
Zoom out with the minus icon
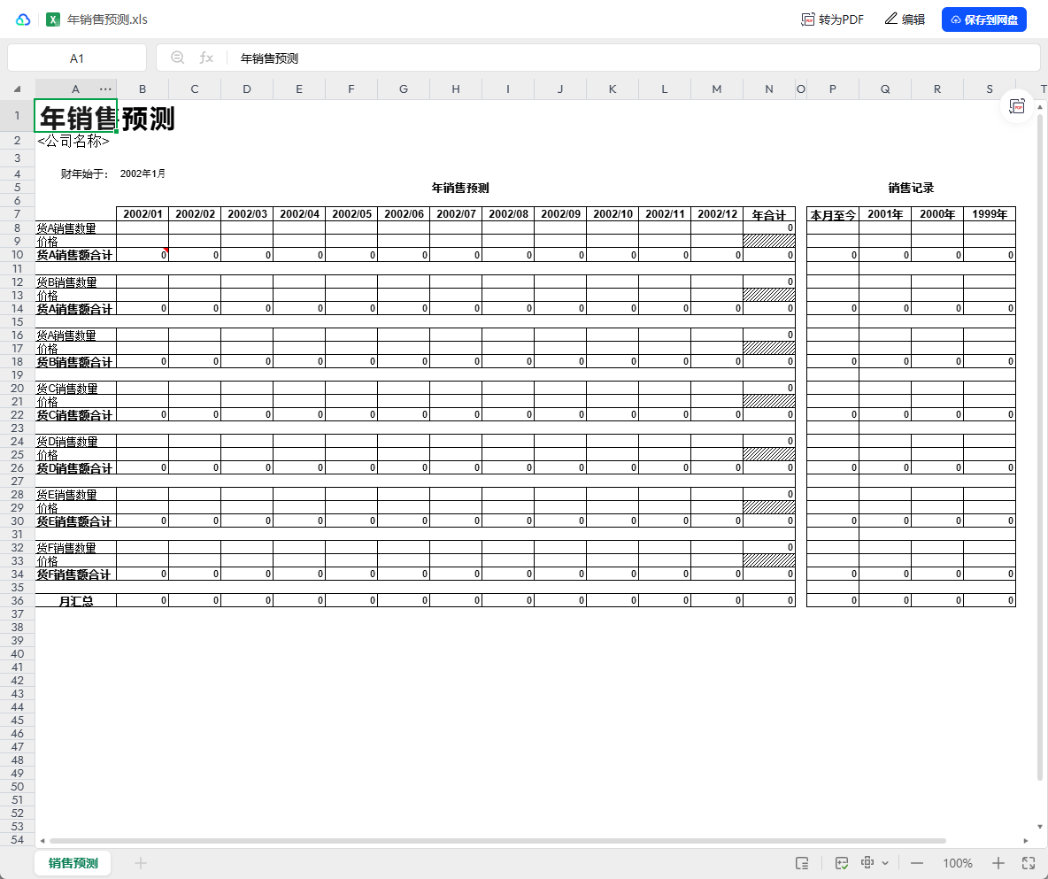(917, 863)
